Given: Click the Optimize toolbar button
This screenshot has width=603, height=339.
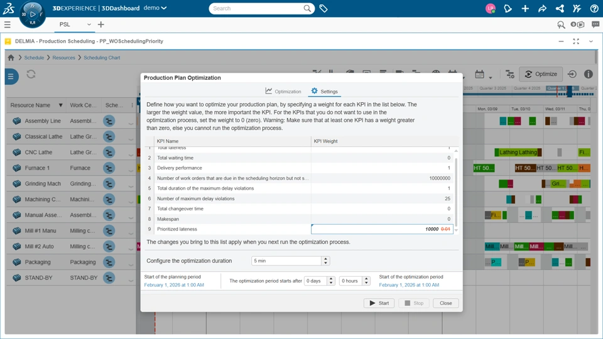Looking at the screenshot, I should (x=541, y=74).
